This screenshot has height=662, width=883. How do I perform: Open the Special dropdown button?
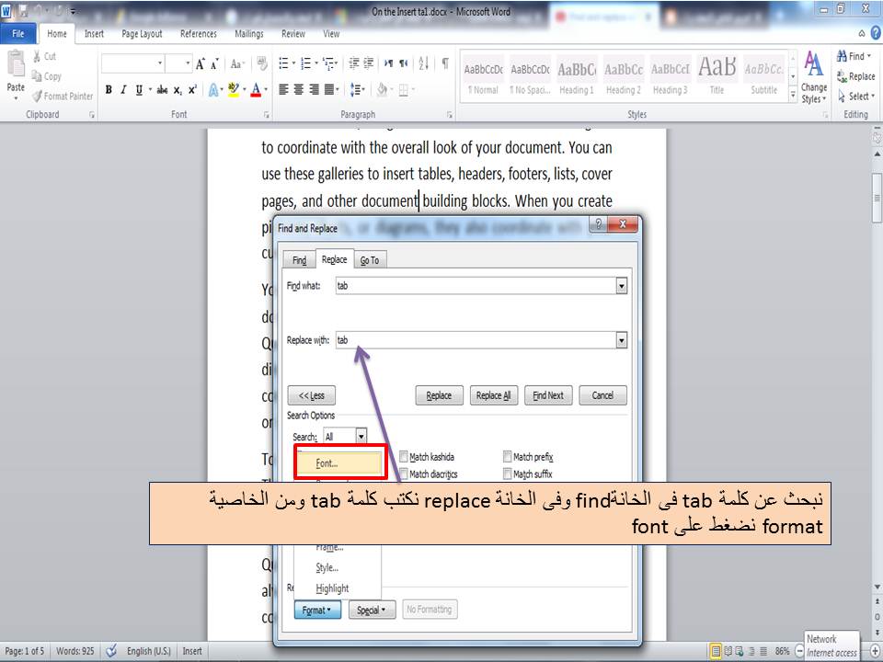372,610
